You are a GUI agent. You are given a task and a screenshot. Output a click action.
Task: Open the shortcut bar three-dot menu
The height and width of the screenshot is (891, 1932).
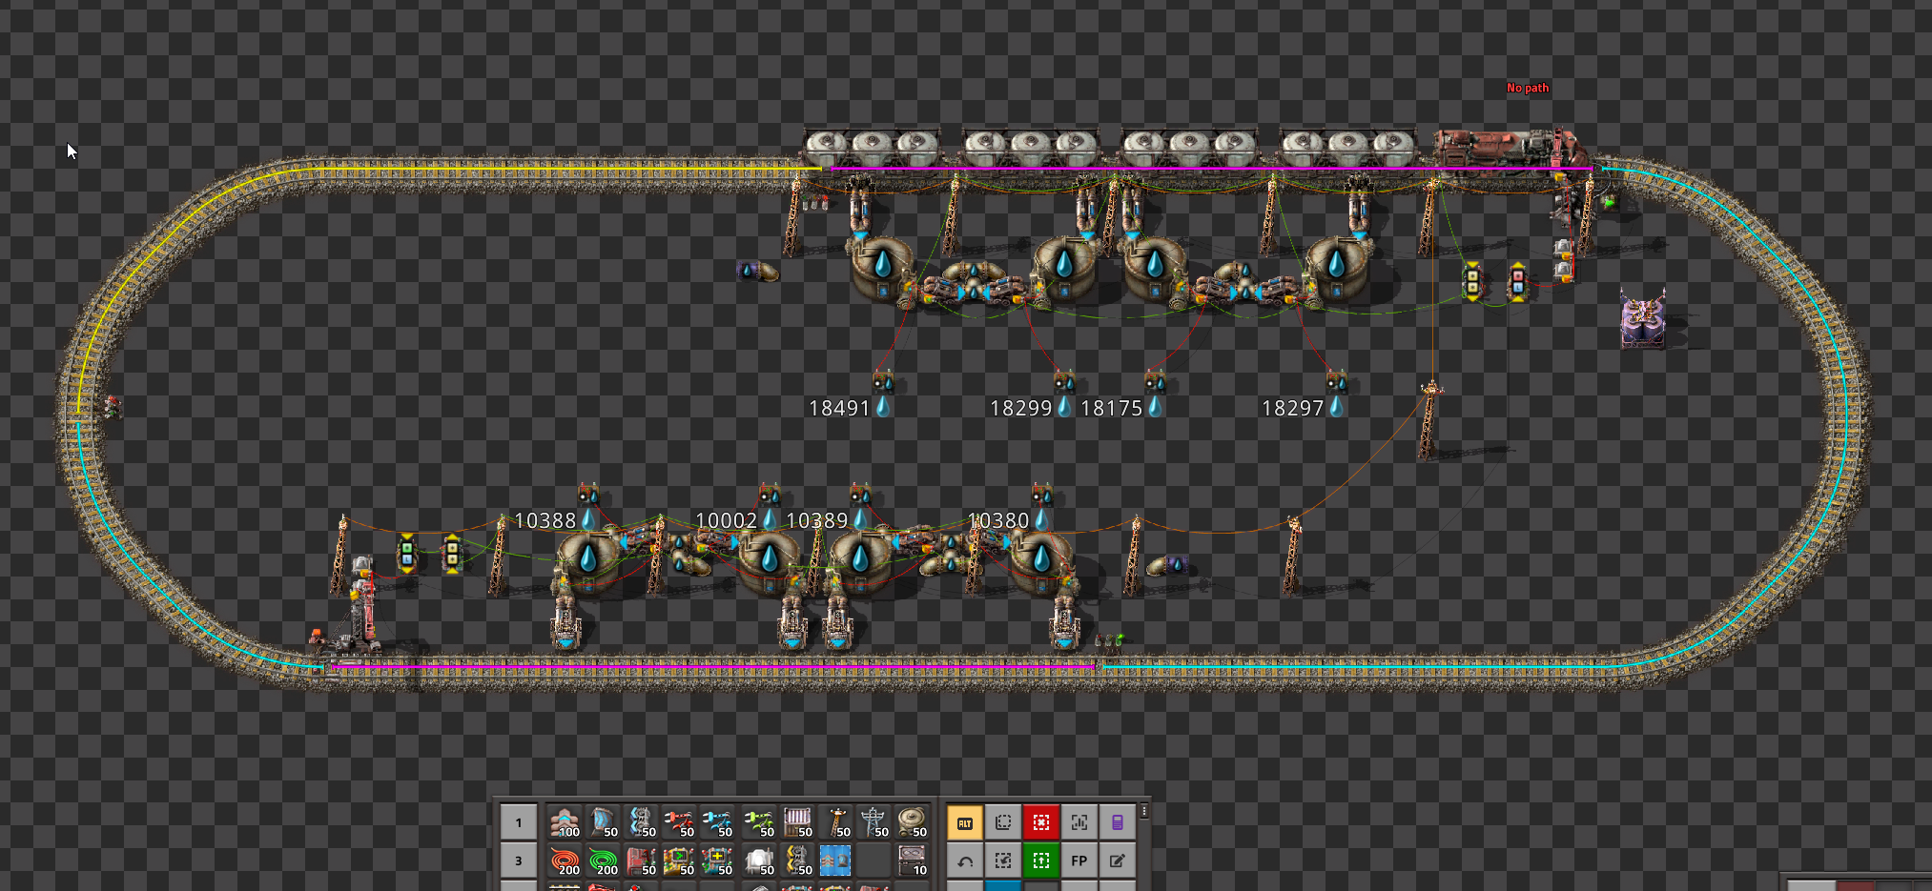(1144, 812)
